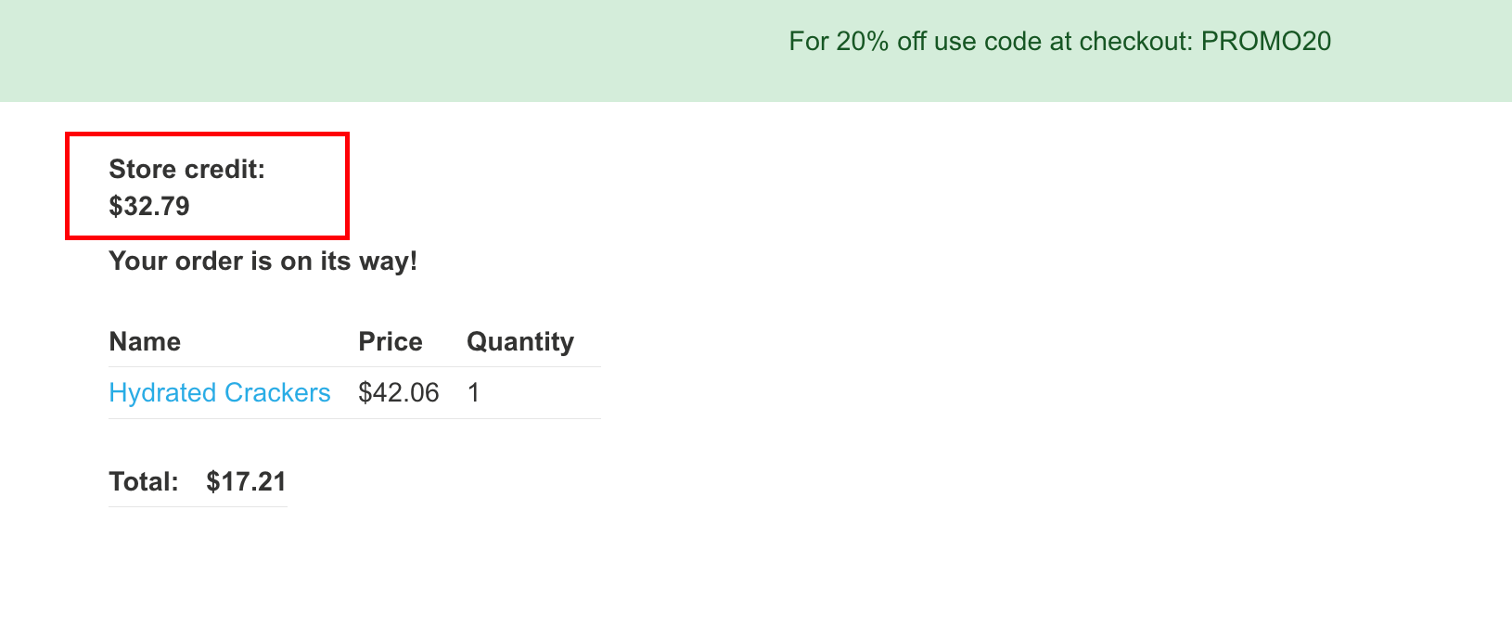Click the PROMO20 code in the banner
The image size is (1512, 625).
[x=1265, y=42]
